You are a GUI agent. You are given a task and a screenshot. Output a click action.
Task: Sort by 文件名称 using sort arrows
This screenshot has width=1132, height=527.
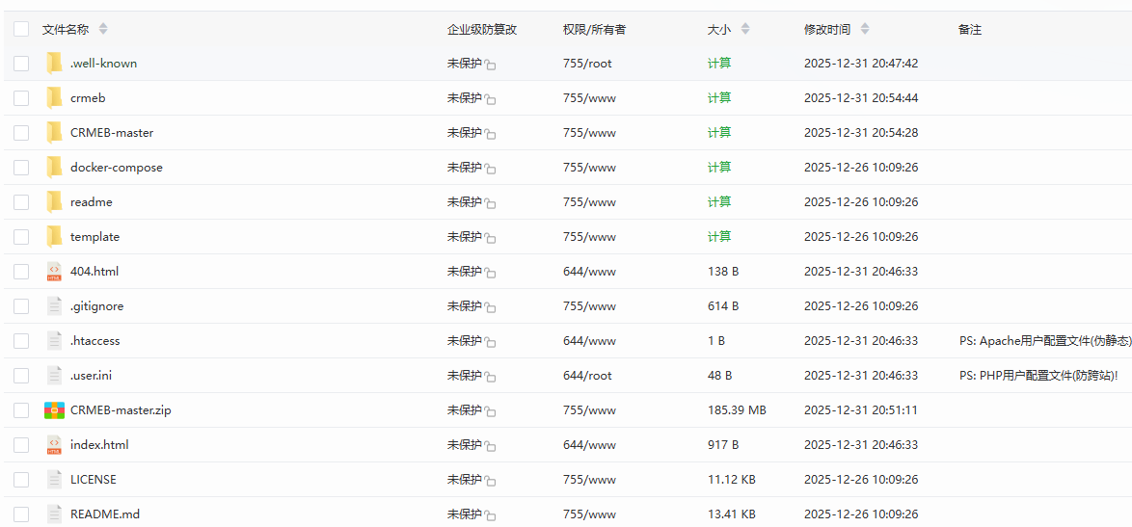click(x=103, y=29)
